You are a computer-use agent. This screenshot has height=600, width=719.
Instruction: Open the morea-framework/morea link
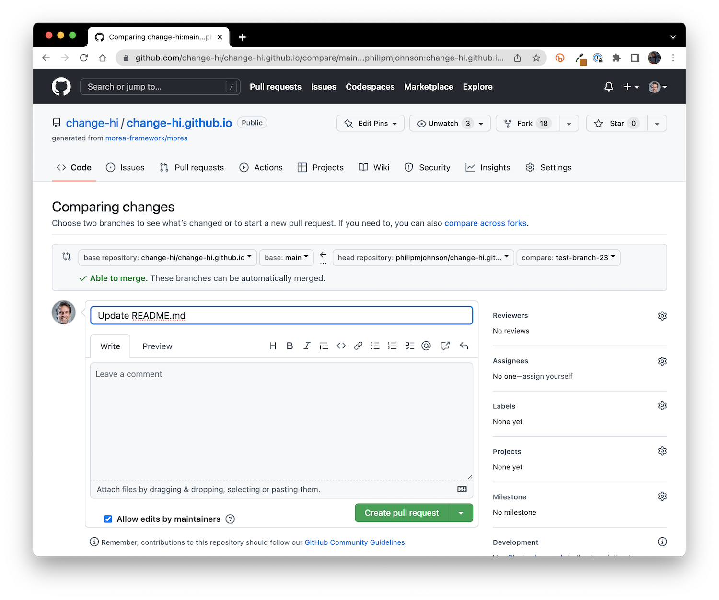pyautogui.click(x=146, y=138)
